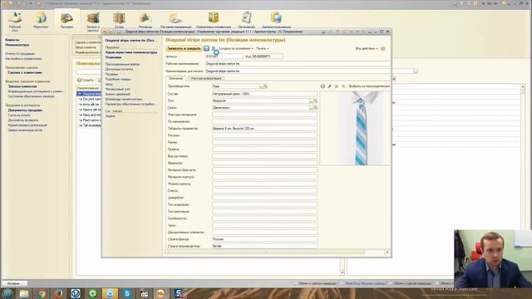
Task: Open Номенклатура in the main window's left panel
Action: tap(17, 45)
